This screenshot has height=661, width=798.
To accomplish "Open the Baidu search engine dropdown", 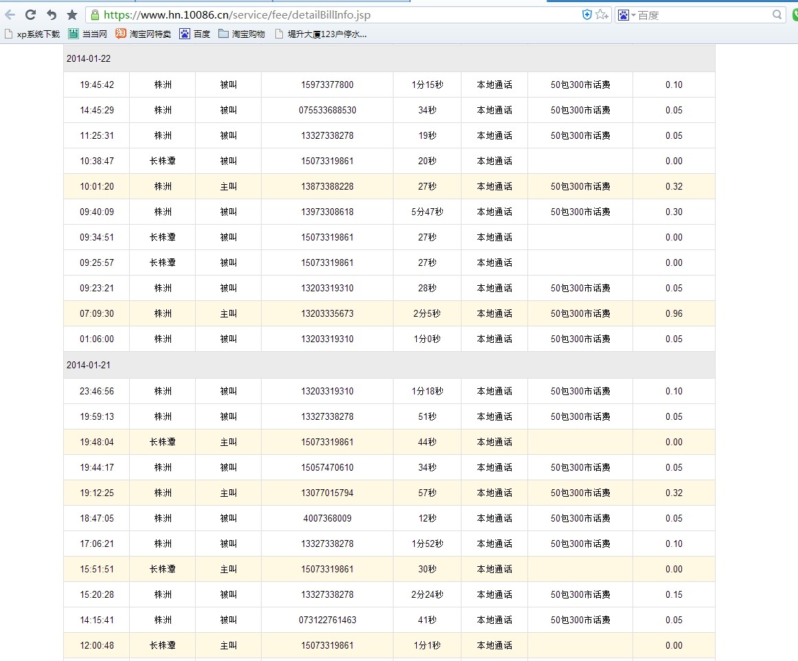I will (626, 14).
